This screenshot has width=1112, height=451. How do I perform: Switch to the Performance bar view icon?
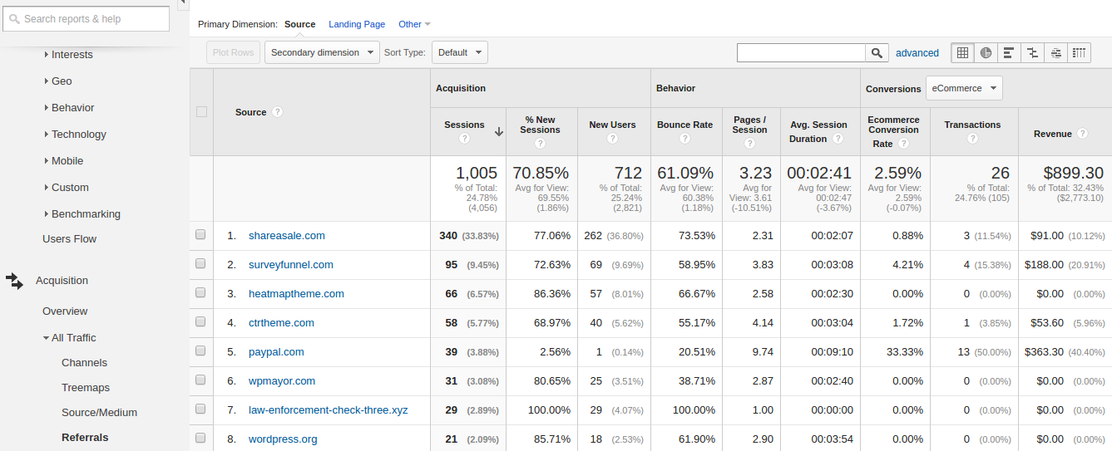(x=1009, y=52)
